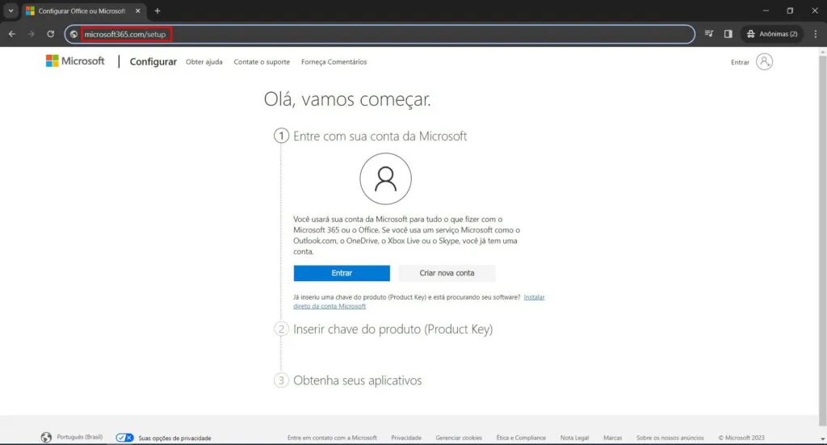Screen dimensions: 827x445
Task: Open Contate o suporte menu item
Action: click(x=262, y=61)
